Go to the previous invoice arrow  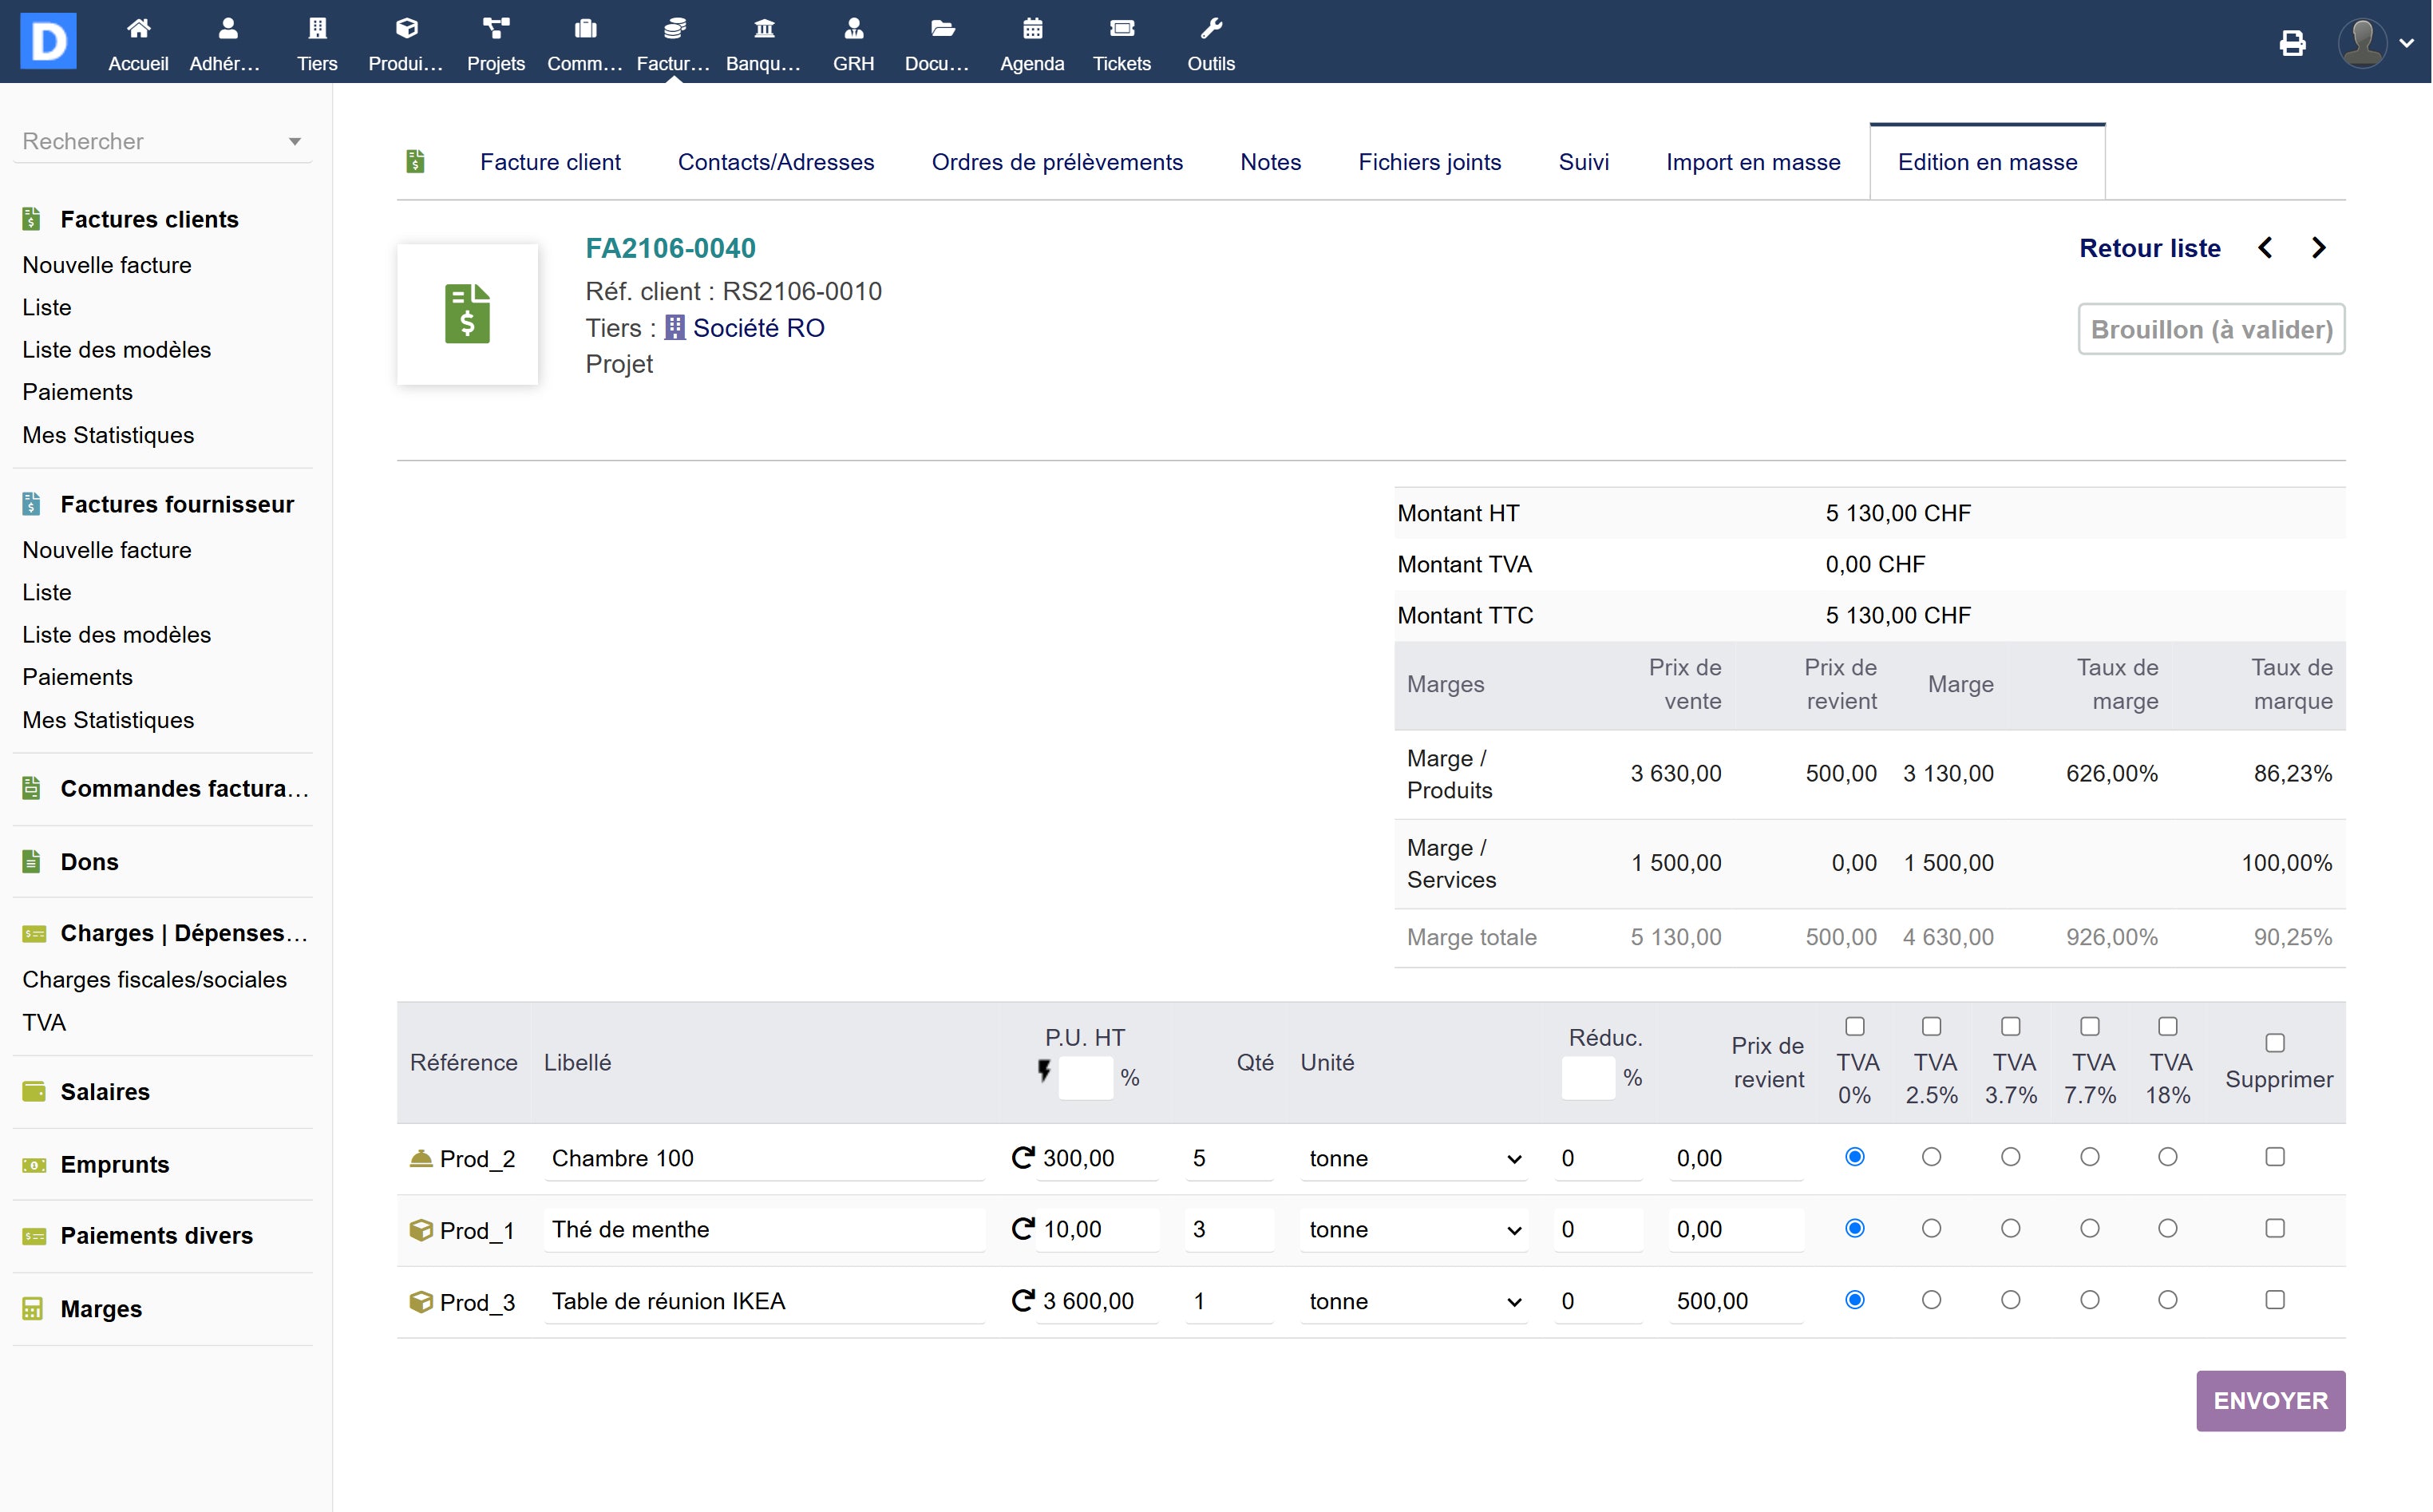pyautogui.click(x=2265, y=248)
